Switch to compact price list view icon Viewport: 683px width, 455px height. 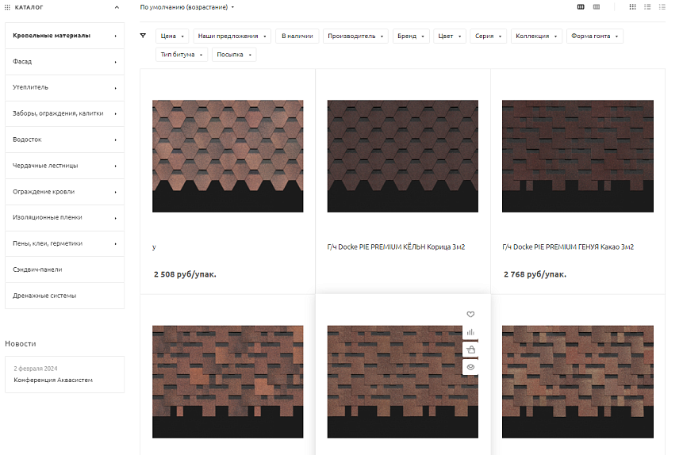click(662, 7)
